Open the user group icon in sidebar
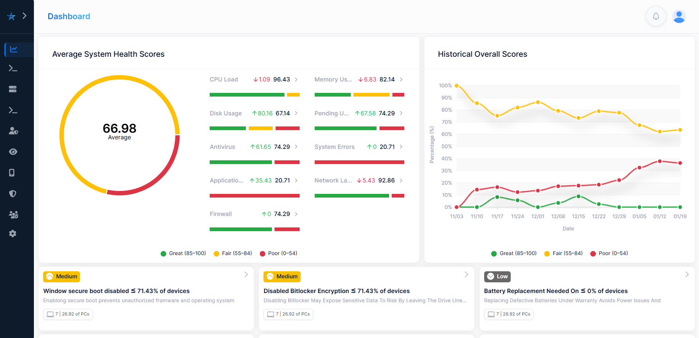The height and width of the screenshot is (338, 699). (14, 215)
